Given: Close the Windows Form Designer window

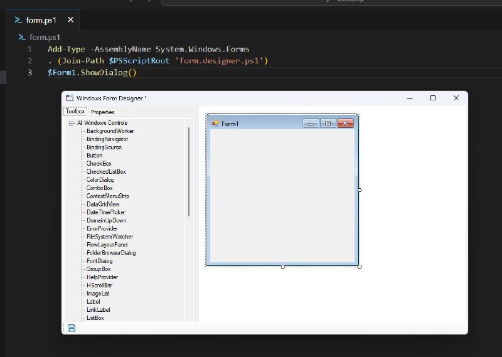Looking at the screenshot, I should coord(456,98).
